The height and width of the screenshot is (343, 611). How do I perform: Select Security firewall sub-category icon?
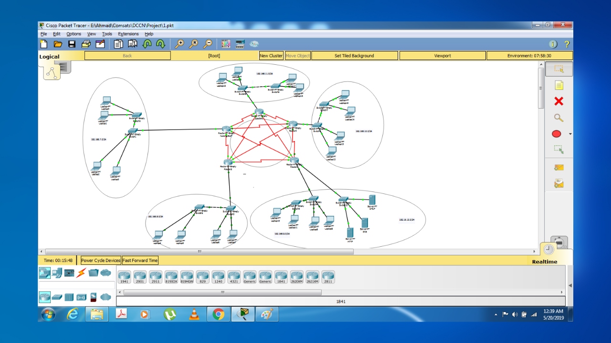(94, 297)
